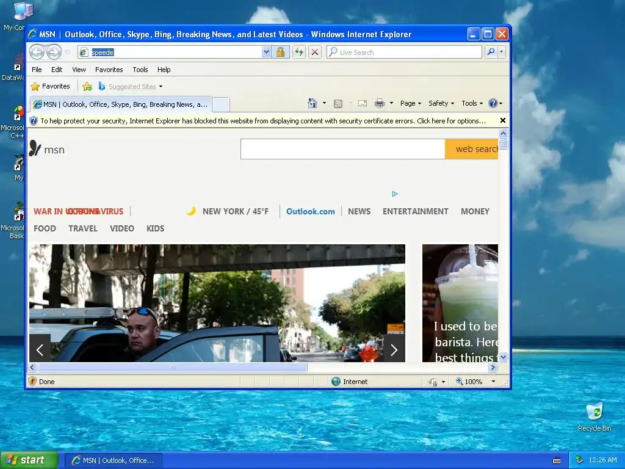
Task: Expand the Suggested Sites dropdown
Action: 161,87
